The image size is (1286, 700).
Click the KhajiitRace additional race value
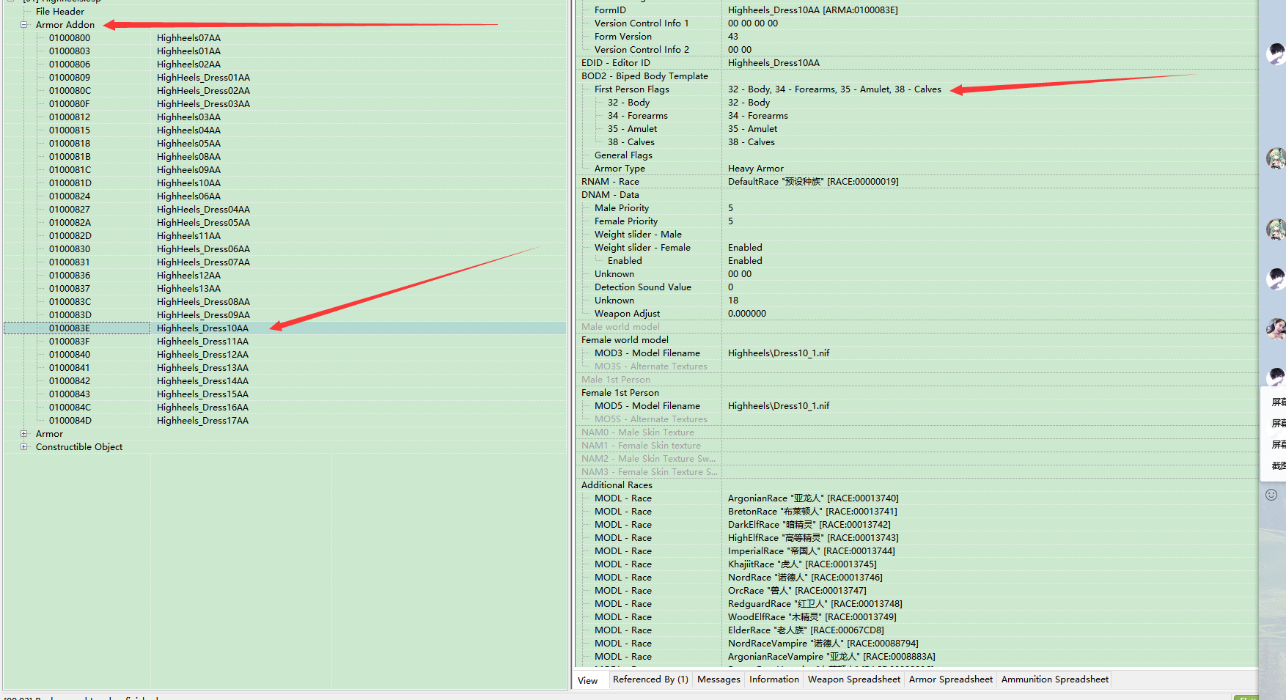point(802,564)
